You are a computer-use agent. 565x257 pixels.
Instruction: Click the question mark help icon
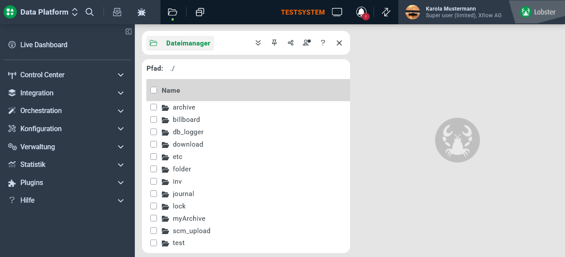(x=323, y=43)
